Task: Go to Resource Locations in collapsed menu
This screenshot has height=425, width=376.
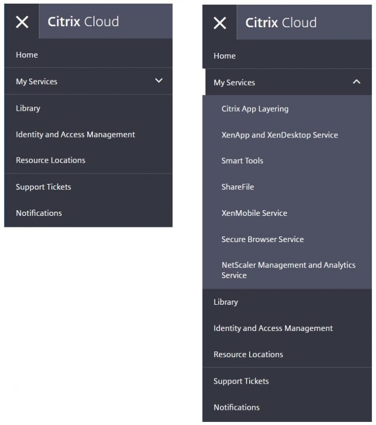Action: point(51,160)
